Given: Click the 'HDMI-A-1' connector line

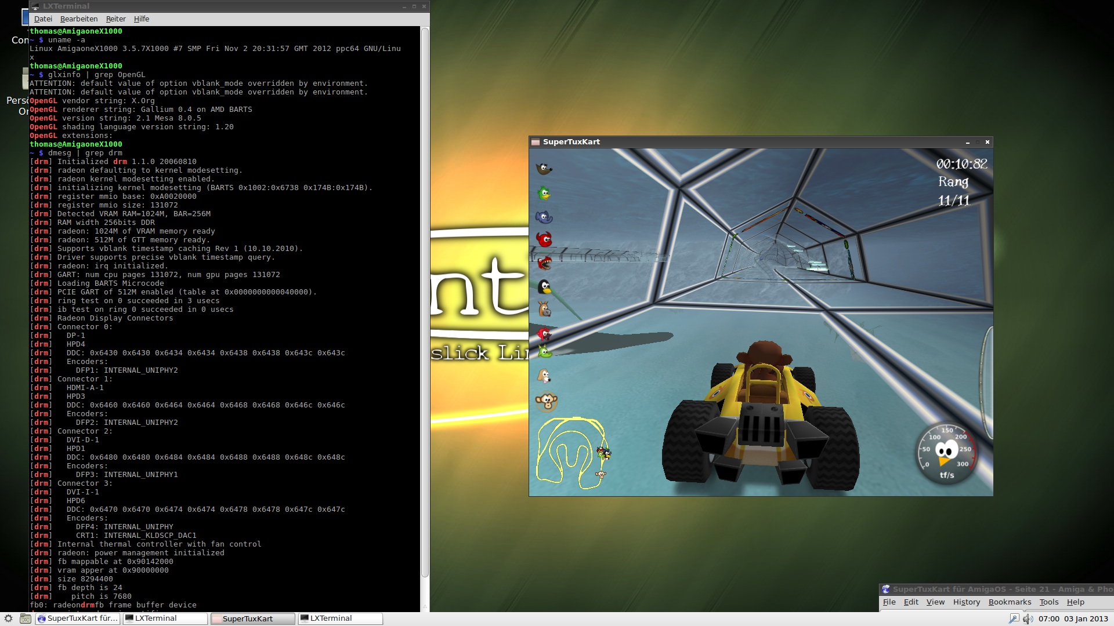Looking at the screenshot, I should click(67, 388).
